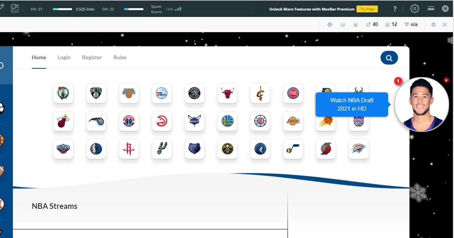The width and height of the screenshot is (454, 238).
Task: Select the Boston Celtics team logo
Action: tap(63, 93)
